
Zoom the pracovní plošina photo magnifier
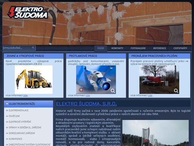(176, 91)
